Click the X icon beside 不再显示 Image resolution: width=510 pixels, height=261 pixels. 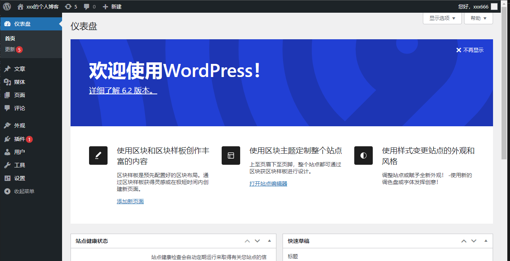click(459, 50)
